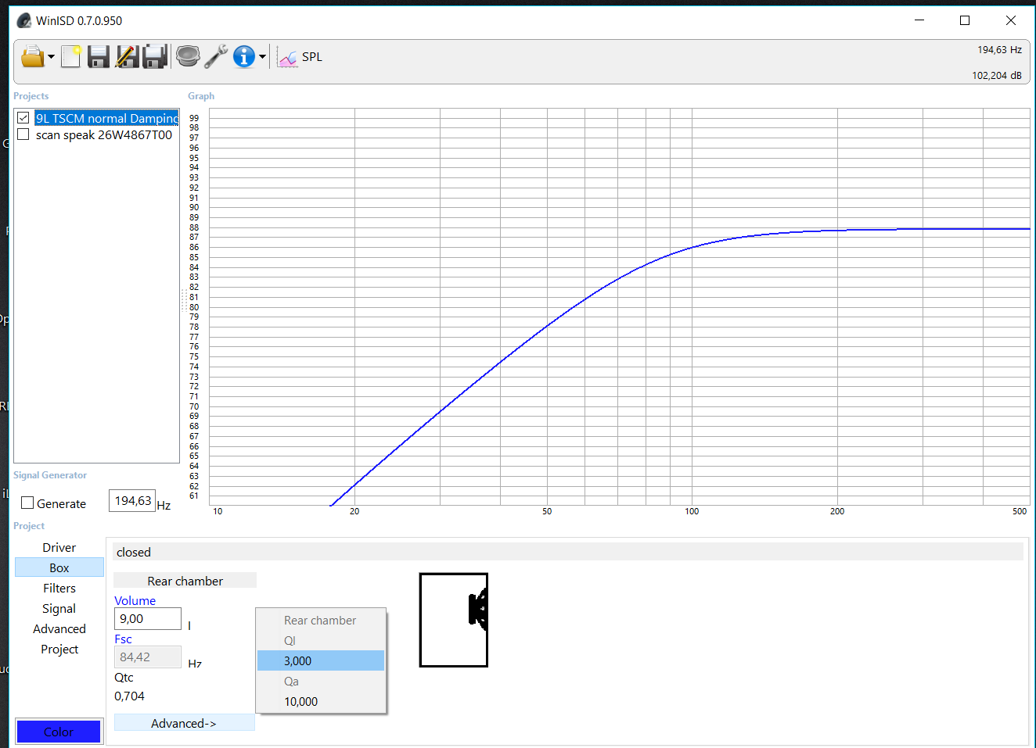Save all projects with stacked floppies icon

click(155, 56)
